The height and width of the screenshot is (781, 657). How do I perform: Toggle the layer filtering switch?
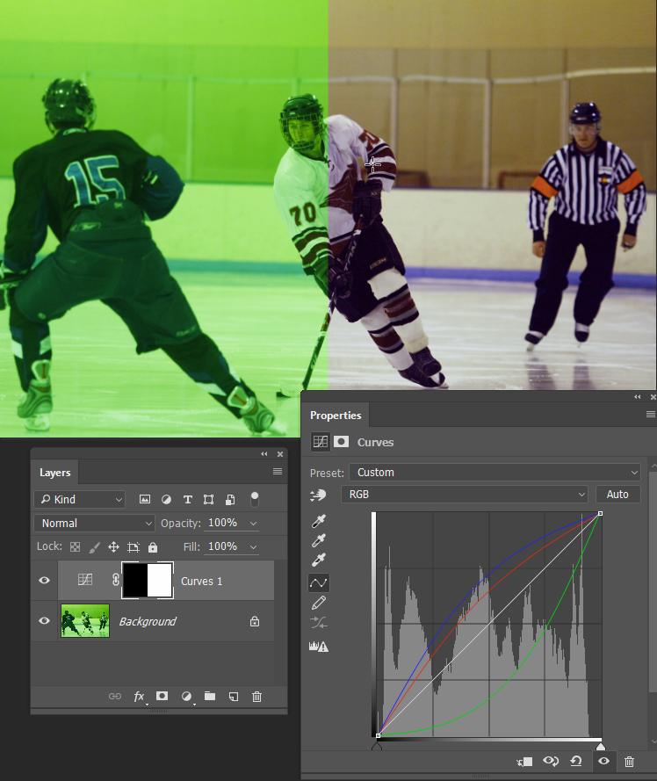(x=255, y=499)
